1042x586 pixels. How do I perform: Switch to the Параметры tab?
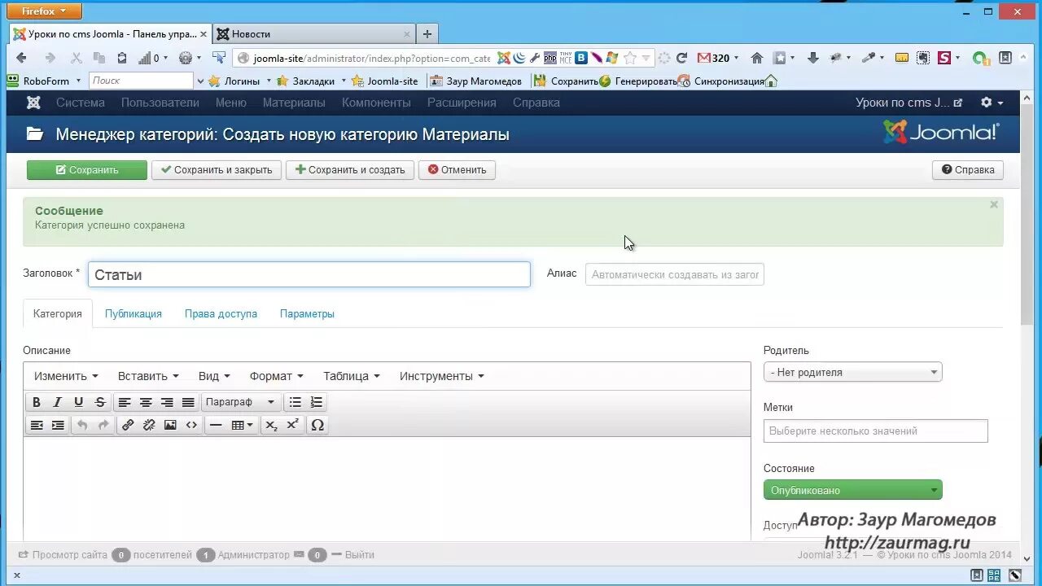307,313
